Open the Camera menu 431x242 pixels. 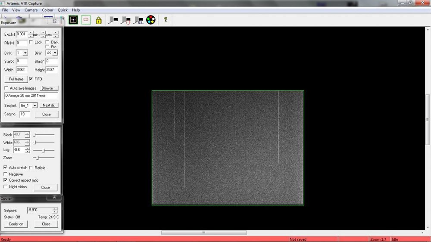point(31,10)
